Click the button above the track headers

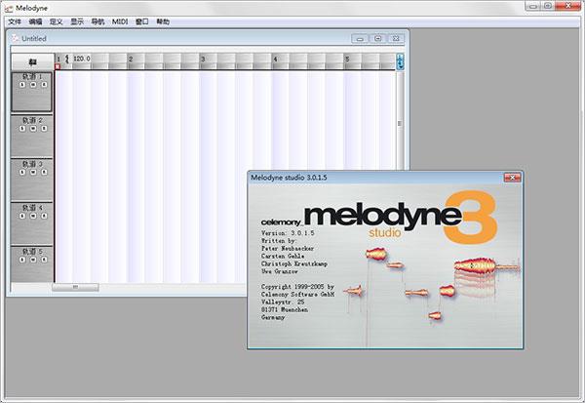[32, 62]
